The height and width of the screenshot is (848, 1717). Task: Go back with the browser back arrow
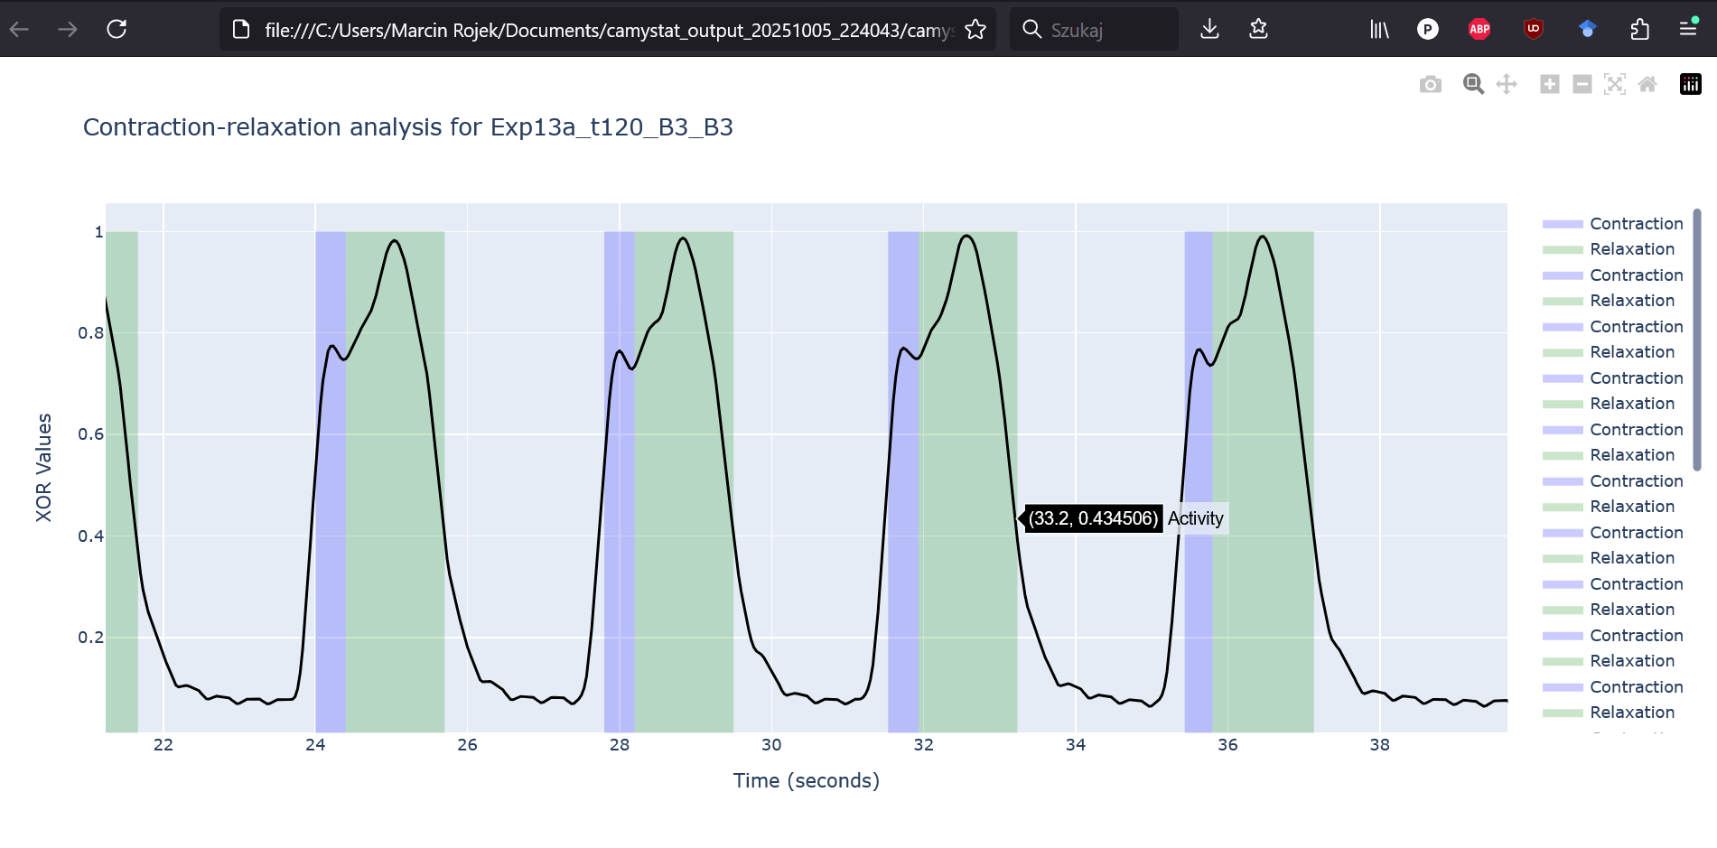point(20,30)
